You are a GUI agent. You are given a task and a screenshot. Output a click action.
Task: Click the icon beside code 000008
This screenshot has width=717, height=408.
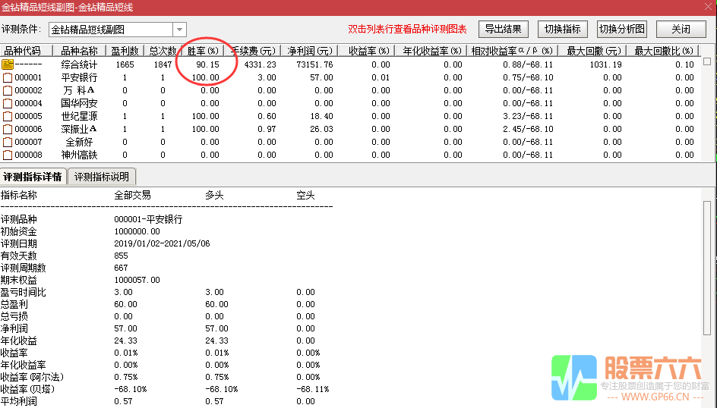pos(8,155)
